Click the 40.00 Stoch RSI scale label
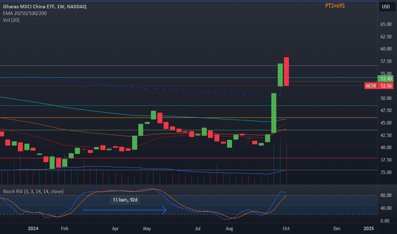 tap(386, 208)
